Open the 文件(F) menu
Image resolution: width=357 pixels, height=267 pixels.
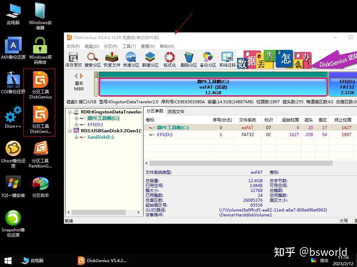73,46
